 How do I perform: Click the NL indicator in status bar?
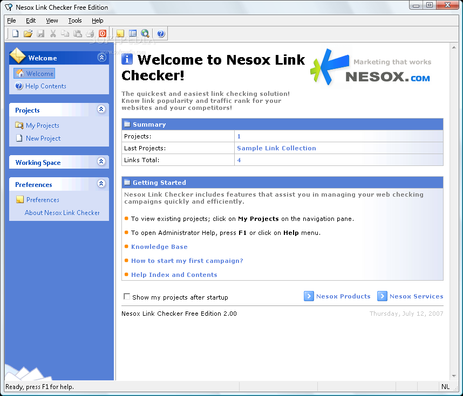coord(445,386)
